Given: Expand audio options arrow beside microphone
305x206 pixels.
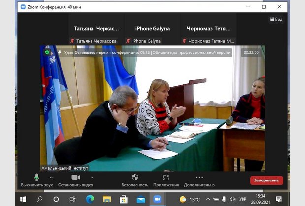Looking at the screenshot, I should [52, 177].
